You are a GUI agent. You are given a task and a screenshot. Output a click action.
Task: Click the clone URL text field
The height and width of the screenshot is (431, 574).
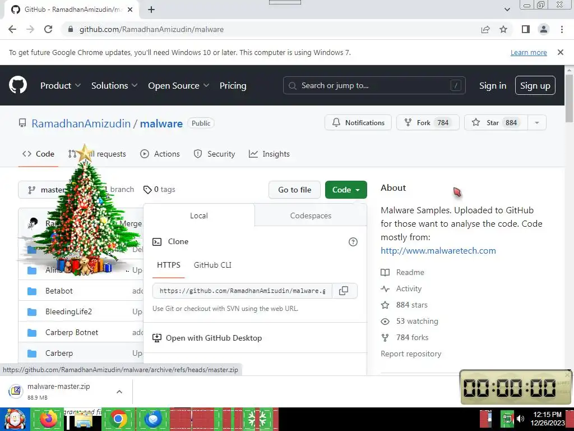coord(242,291)
